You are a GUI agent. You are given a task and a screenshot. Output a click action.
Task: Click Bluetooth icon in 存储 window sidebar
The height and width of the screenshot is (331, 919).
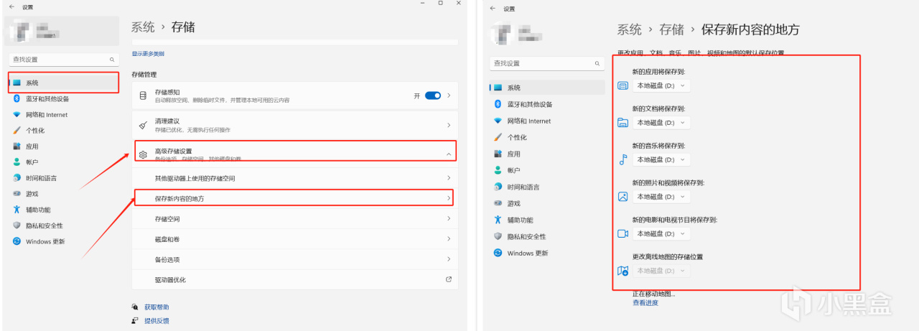[17, 99]
